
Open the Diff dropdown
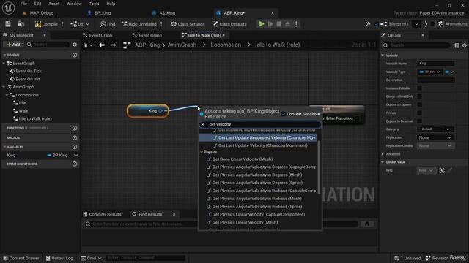click(x=80, y=24)
